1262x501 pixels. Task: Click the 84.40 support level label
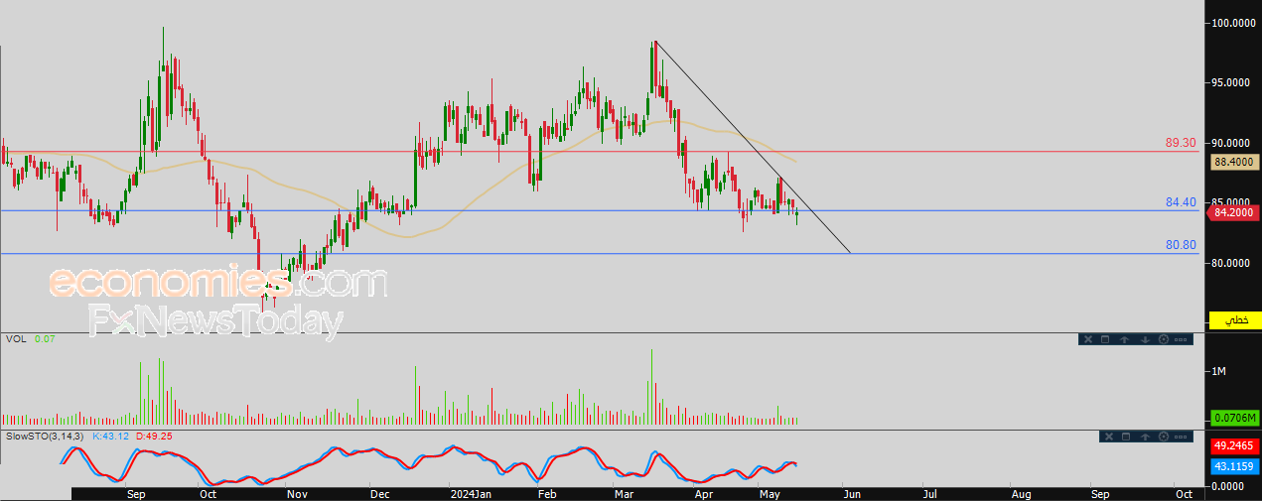click(x=1180, y=202)
